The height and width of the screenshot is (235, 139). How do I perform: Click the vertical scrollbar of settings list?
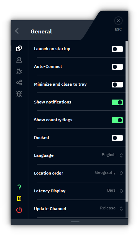[127, 121]
